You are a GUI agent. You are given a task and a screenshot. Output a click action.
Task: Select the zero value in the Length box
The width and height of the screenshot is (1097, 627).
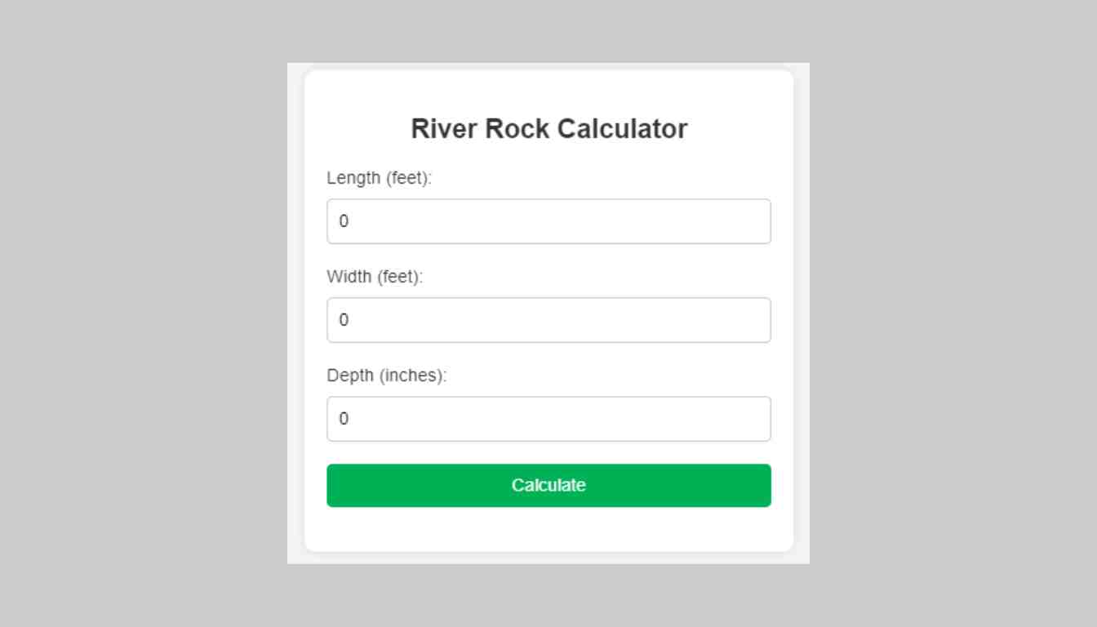pos(344,220)
